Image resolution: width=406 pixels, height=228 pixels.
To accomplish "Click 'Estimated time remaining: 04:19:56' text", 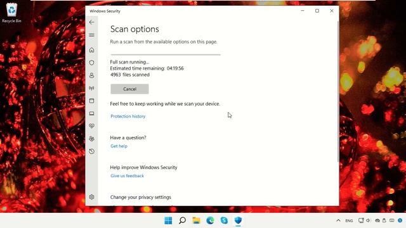I will pos(147,68).
